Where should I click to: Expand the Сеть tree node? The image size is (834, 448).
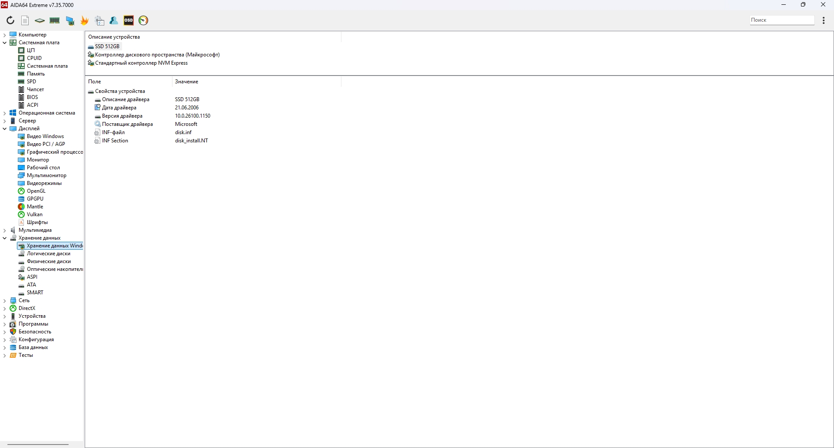pyautogui.click(x=5, y=300)
